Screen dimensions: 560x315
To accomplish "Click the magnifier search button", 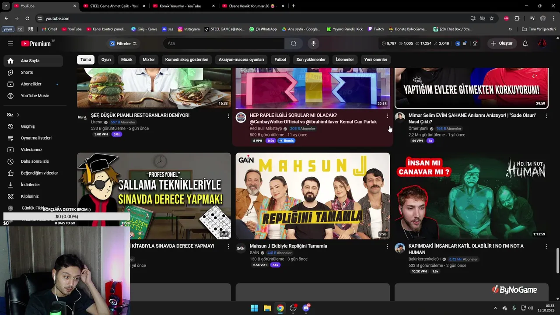I will 294,43.
